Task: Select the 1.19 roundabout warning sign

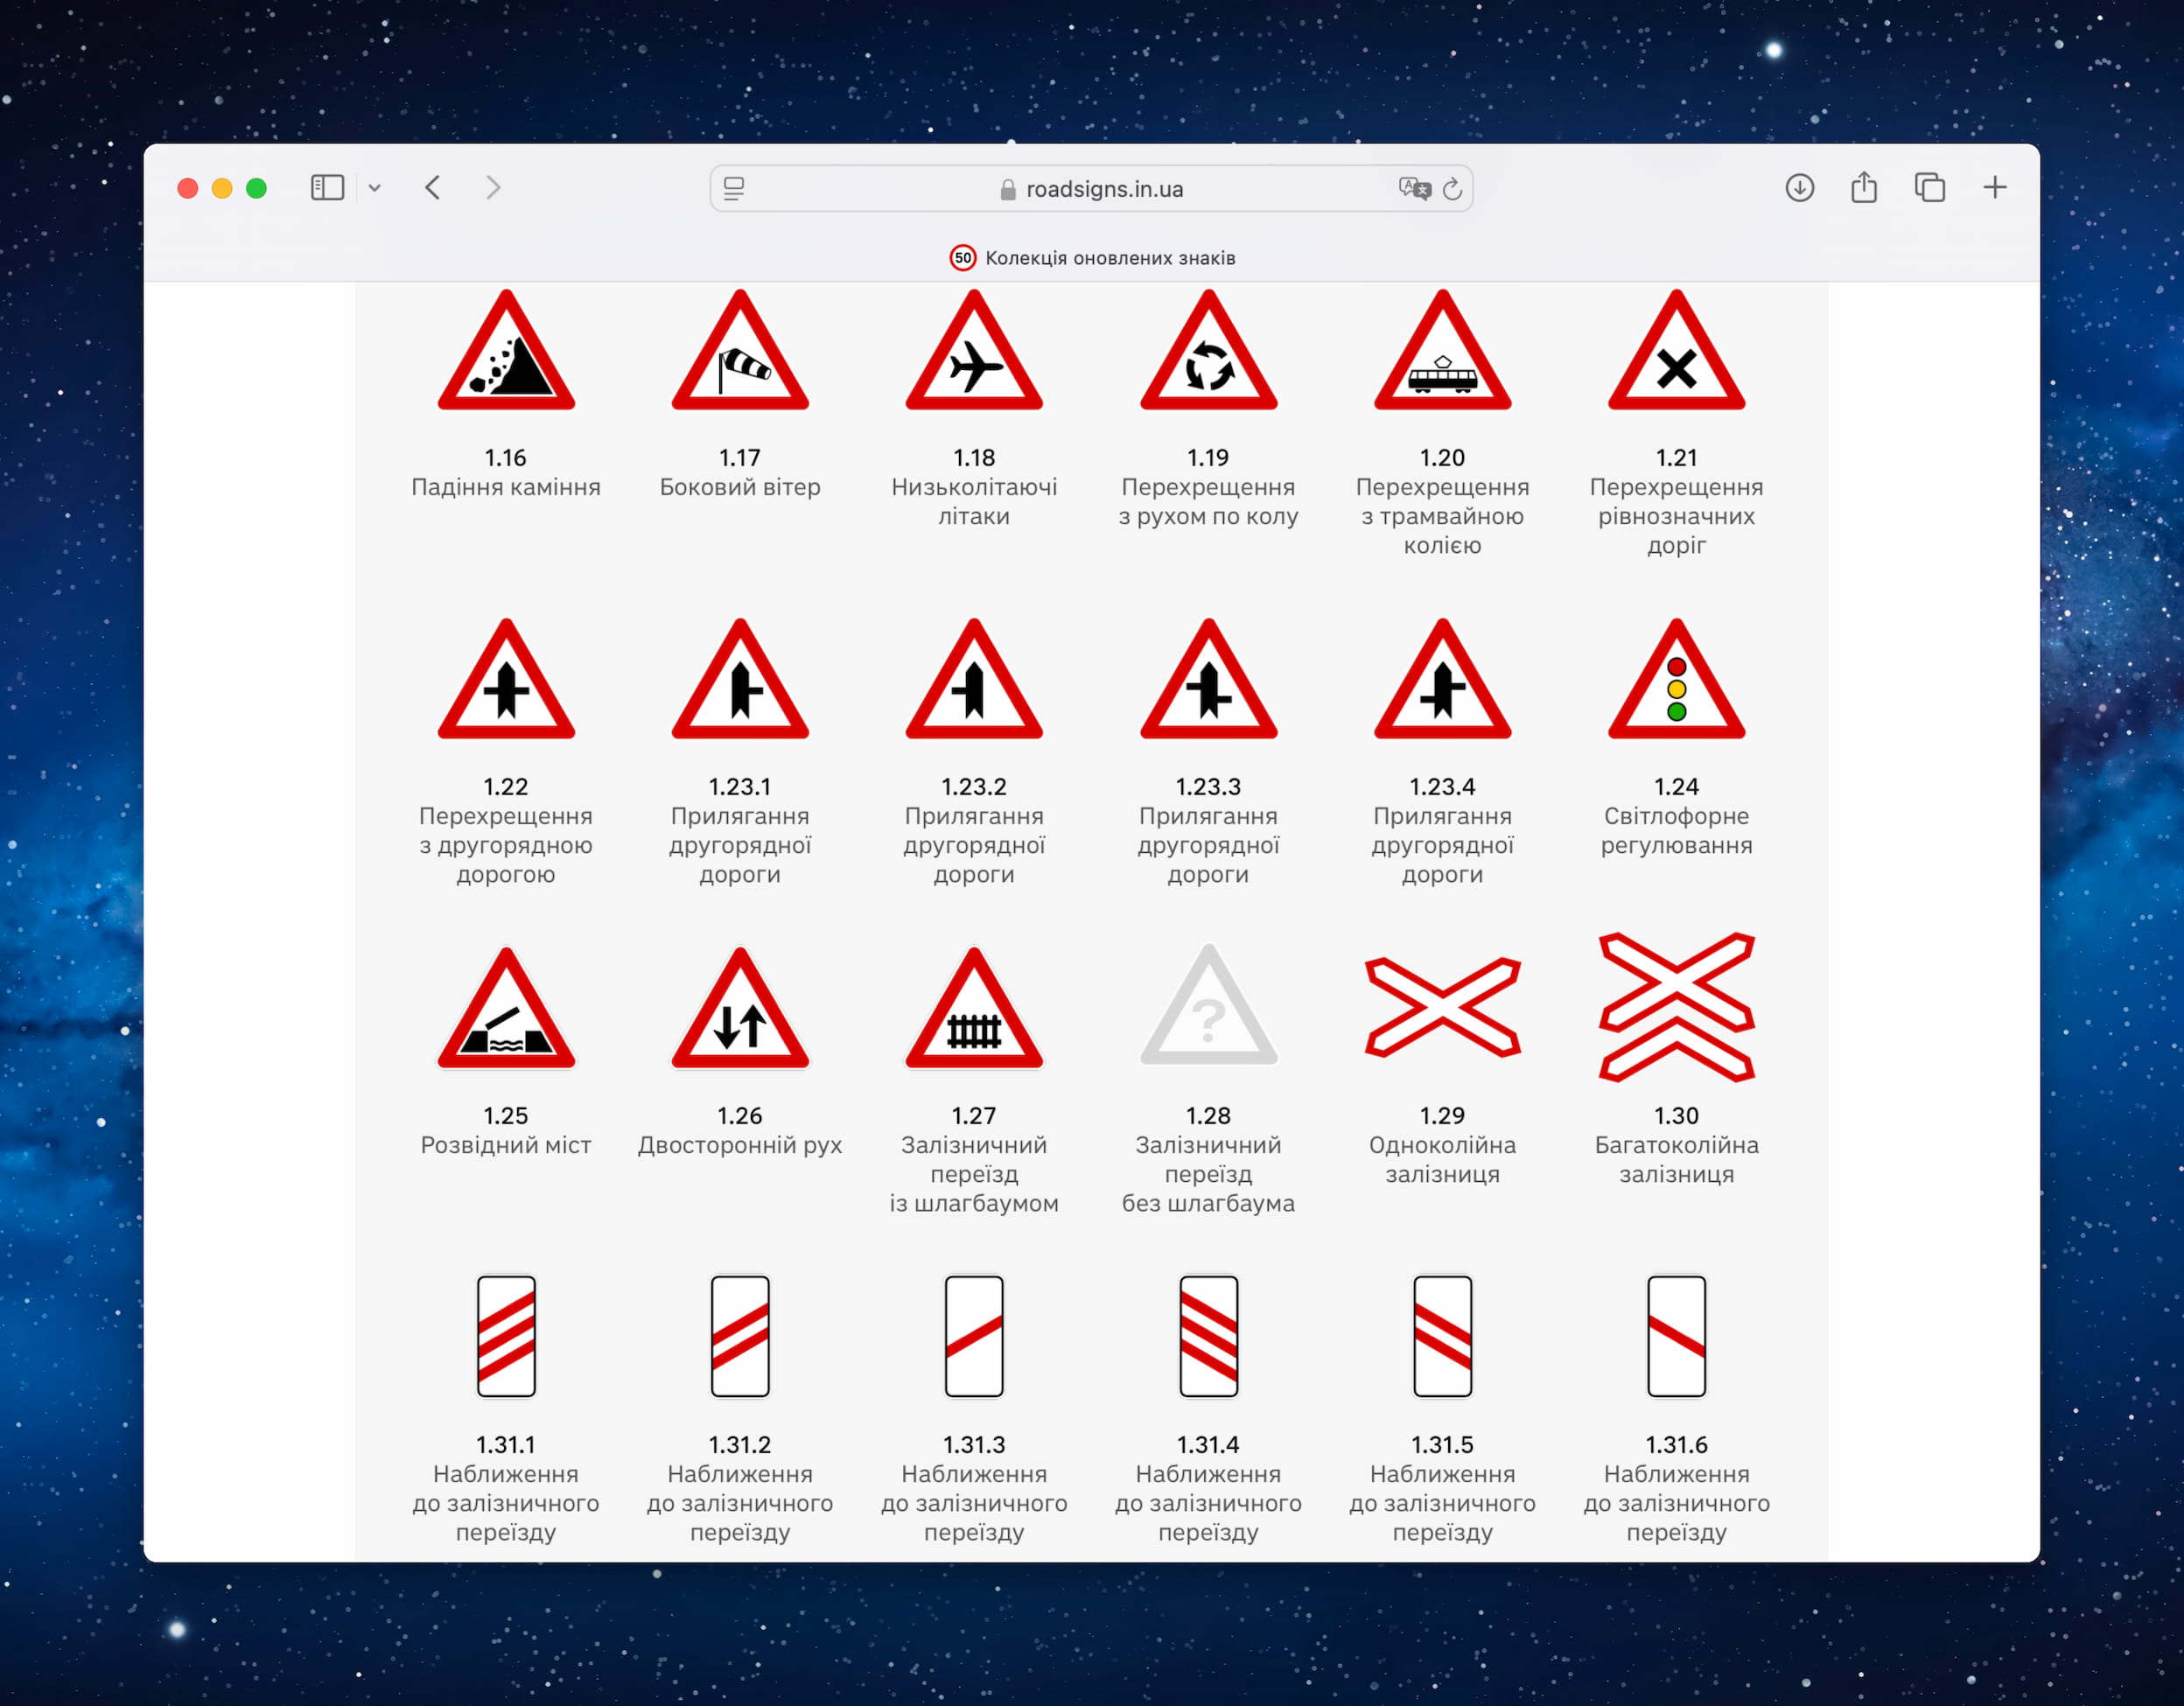Action: (1208, 350)
